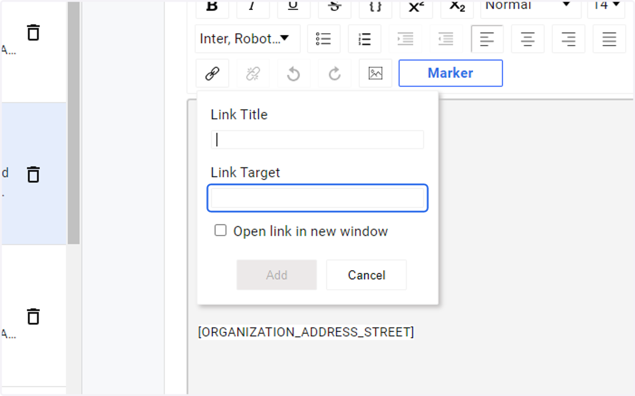Align text right
This screenshot has height=396, width=635.
pos(568,39)
